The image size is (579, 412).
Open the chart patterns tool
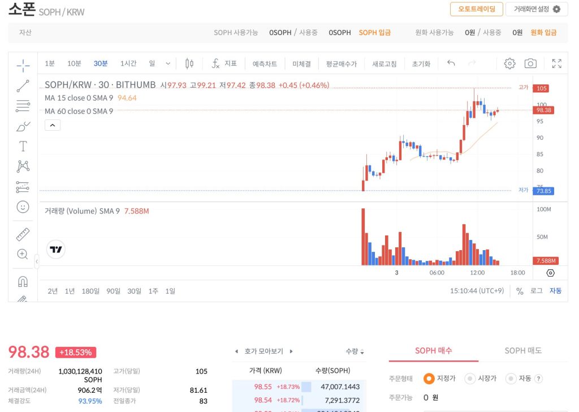click(x=23, y=166)
